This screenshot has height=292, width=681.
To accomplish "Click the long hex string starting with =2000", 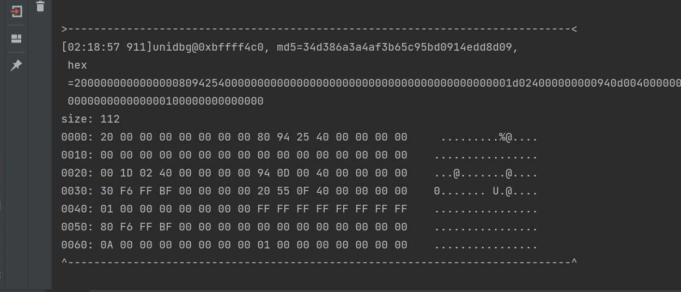I will 376,83.
